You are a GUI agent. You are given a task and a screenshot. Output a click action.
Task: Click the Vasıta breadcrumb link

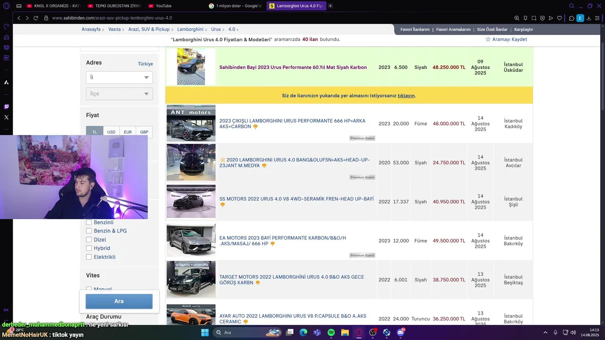click(114, 29)
